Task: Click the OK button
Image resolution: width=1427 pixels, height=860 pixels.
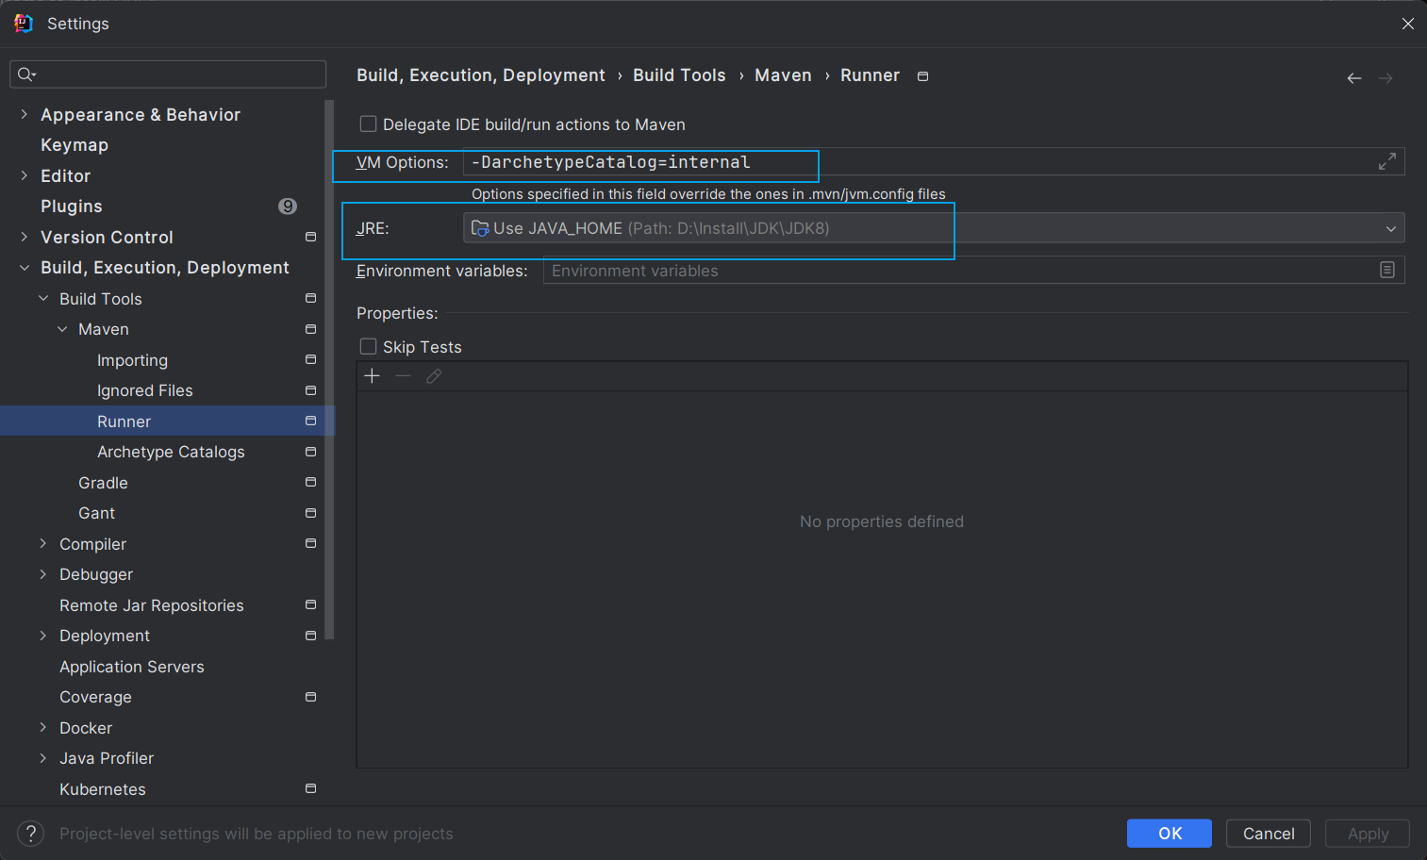Action: coord(1170,833)
